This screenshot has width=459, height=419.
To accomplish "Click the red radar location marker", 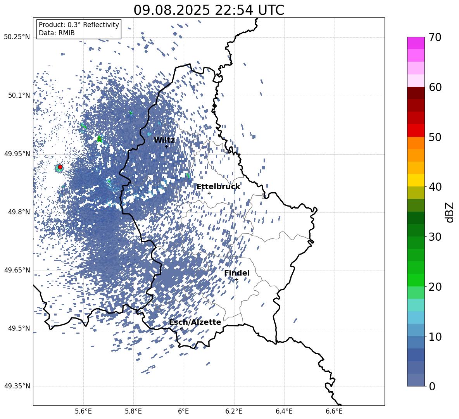I will click(60, 167).
